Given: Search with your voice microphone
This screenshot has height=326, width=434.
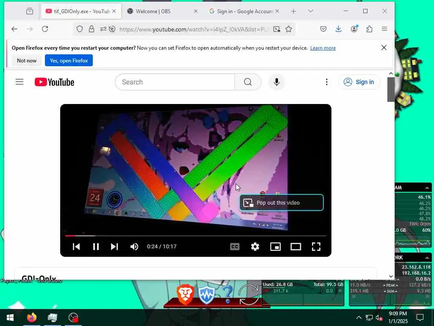Looking at the screenshot, I should point(276,82).
